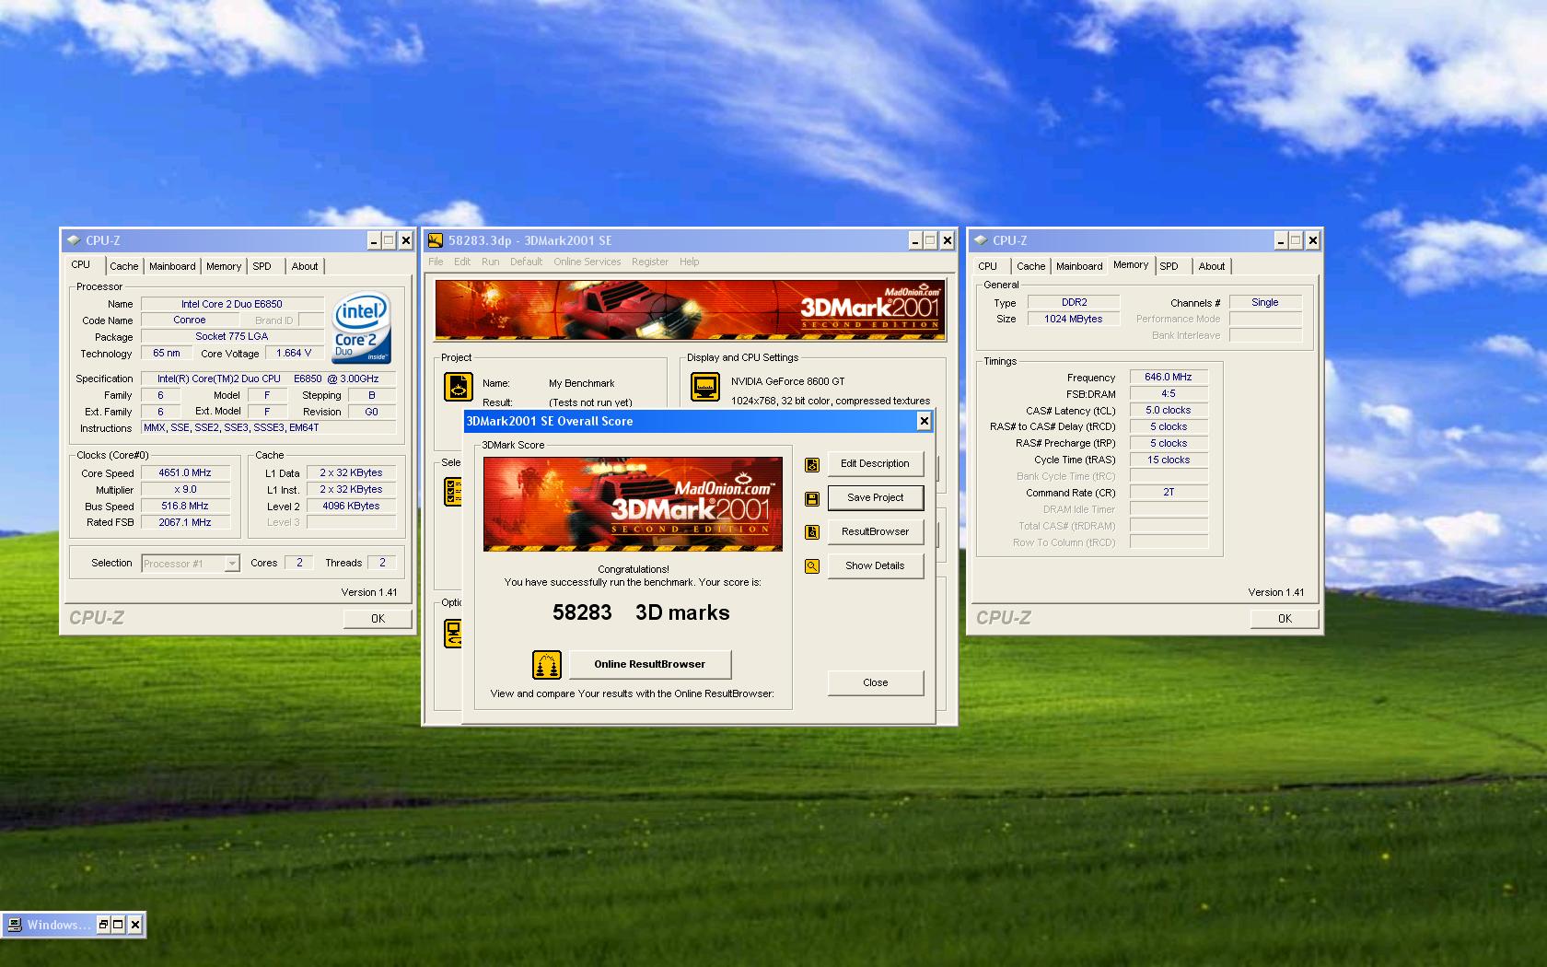
Task: Open Mainboard tab in right CPU-Z
Action: 1079,266
